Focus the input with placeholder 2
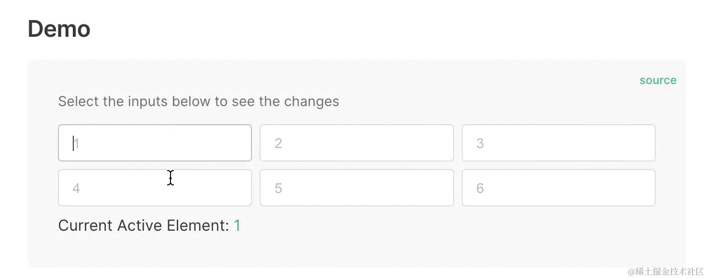 point(356,143)
